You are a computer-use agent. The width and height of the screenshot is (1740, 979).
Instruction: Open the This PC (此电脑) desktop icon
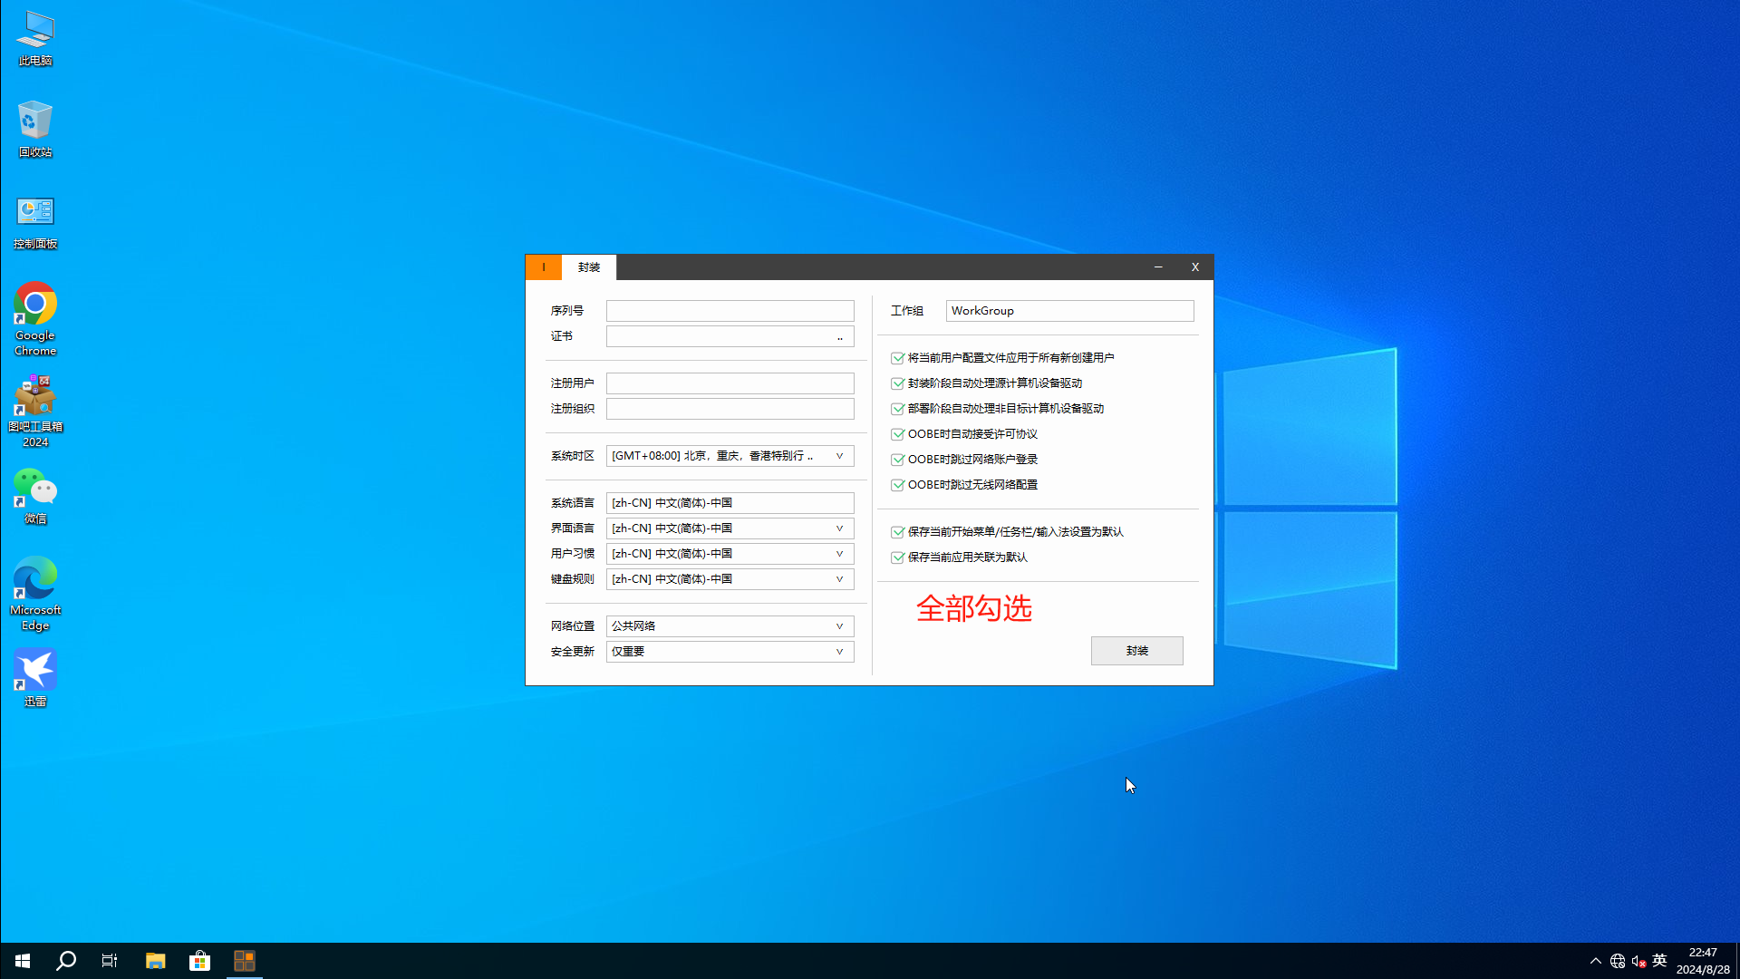click(x=35, y=39)
